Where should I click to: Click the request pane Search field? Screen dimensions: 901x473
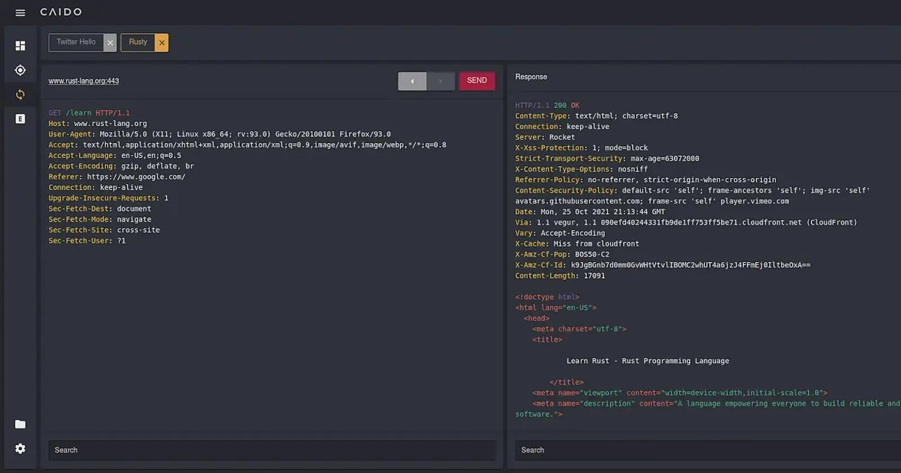272,450
